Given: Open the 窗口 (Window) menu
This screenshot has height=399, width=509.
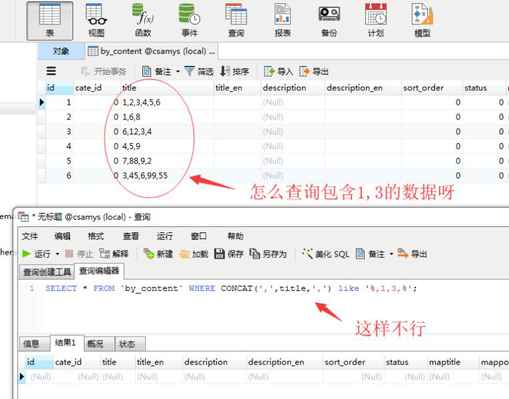Looking at the screenshot, I should click(198, 236).
